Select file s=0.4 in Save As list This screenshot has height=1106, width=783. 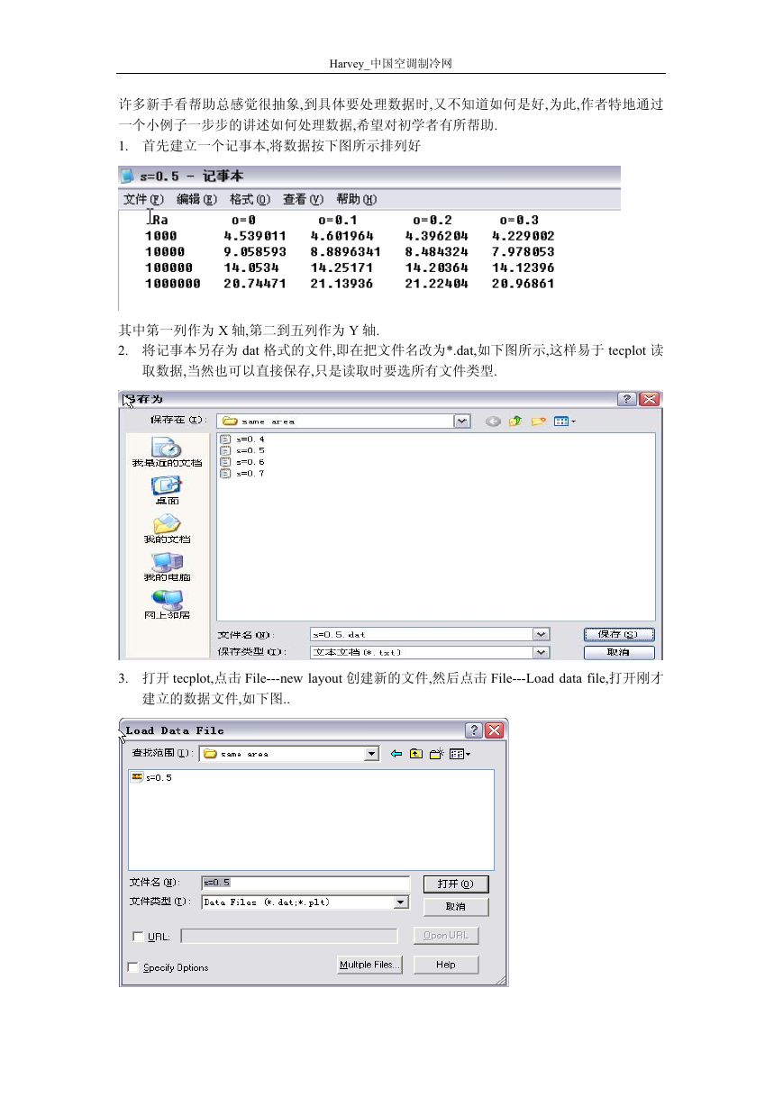click(x=242, y=439)
